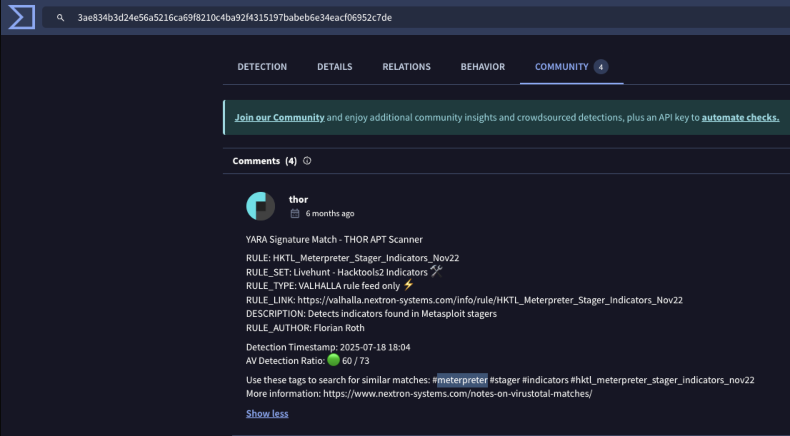This screenshot has width=790, height=436.
Task: Click the COMMUNITY count badge 4
Action: click(x=601, y=67)
